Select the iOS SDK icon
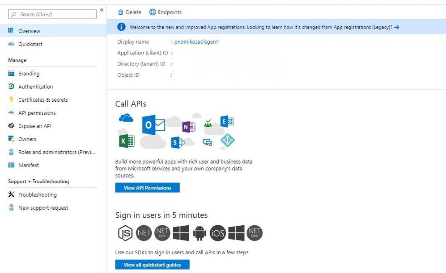 (217, 233)
